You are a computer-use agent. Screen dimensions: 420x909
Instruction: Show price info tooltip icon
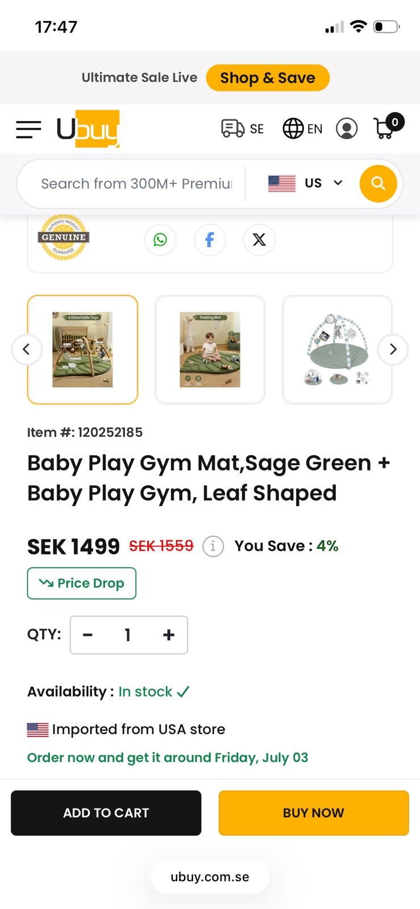coord(213,547)
